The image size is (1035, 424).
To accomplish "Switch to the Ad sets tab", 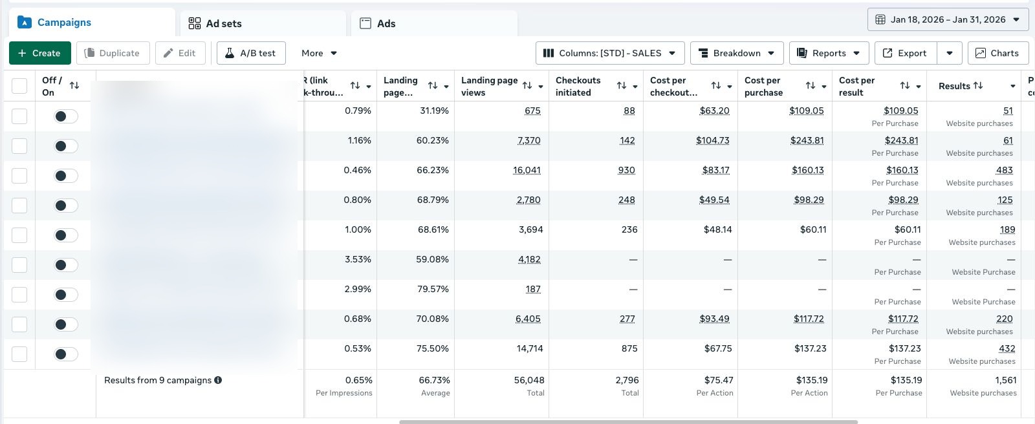I will coord(263,24).
